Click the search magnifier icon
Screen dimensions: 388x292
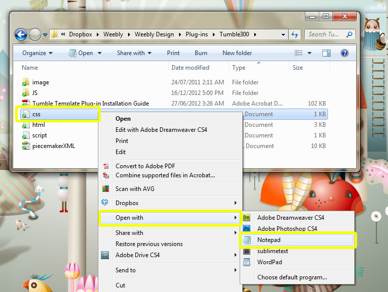click(349, 34)
